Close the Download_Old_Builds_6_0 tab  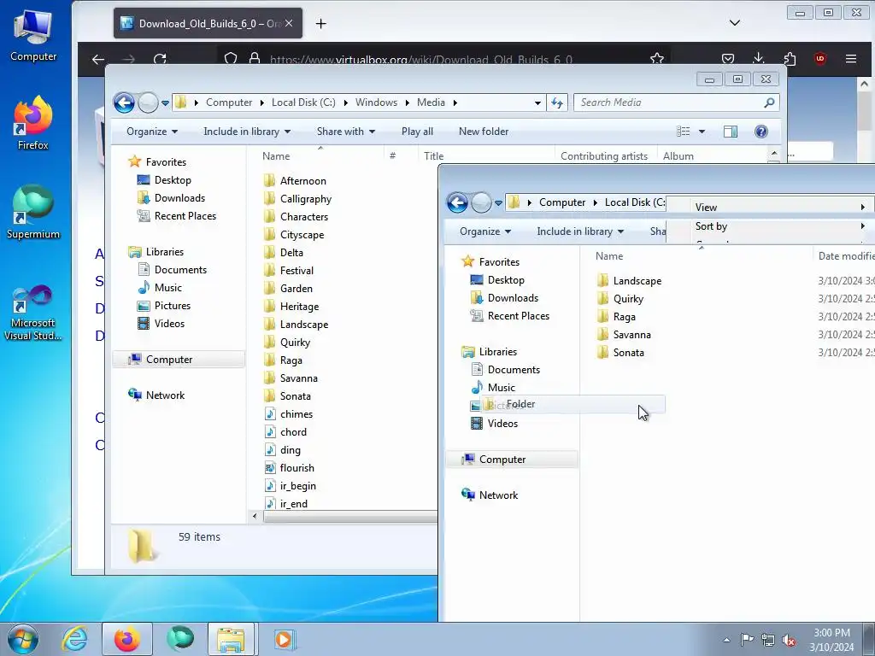pos(289,23)
